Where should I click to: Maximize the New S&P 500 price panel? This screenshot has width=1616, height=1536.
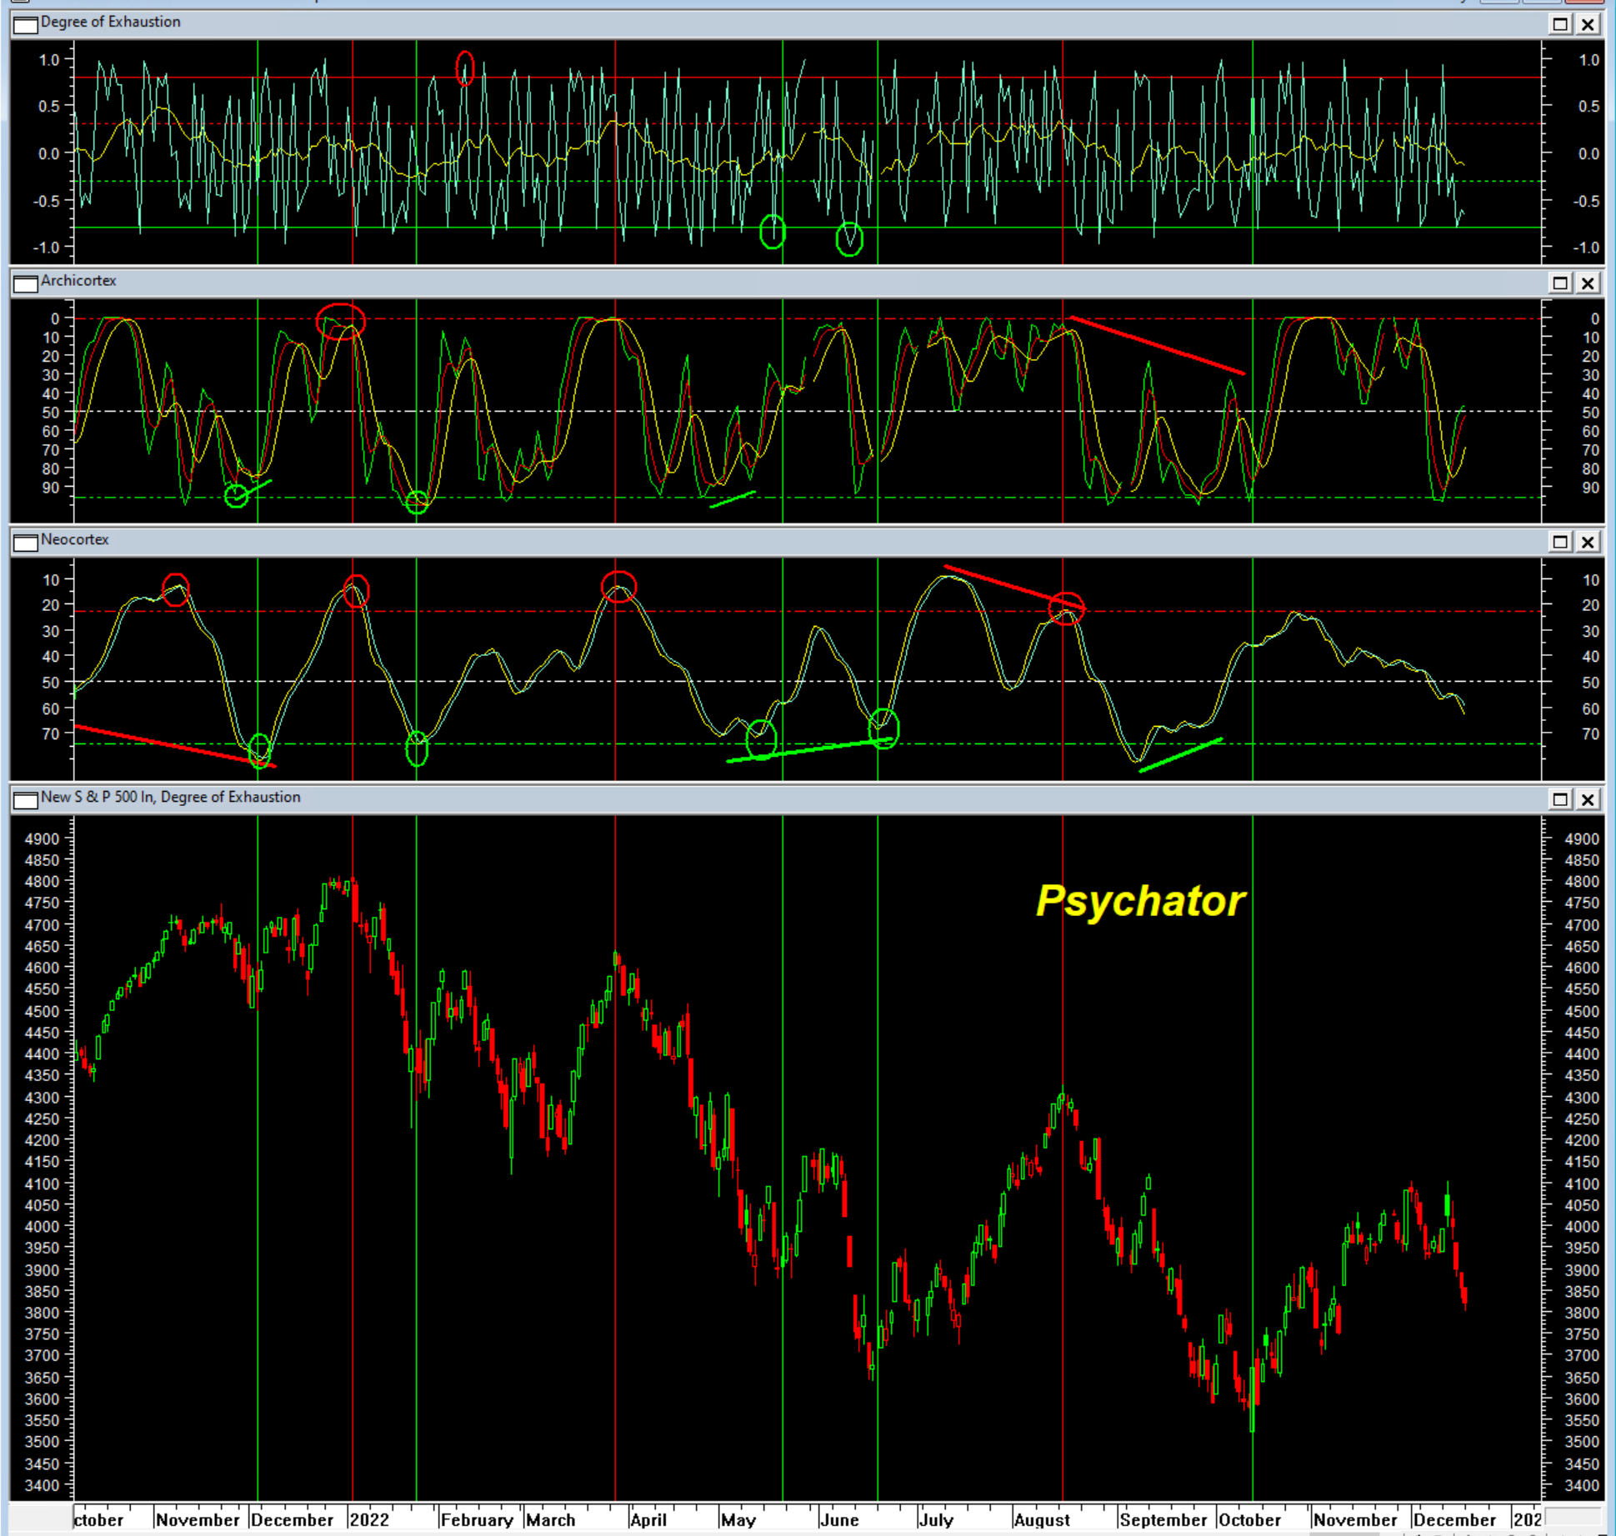tap(1560, 799)
